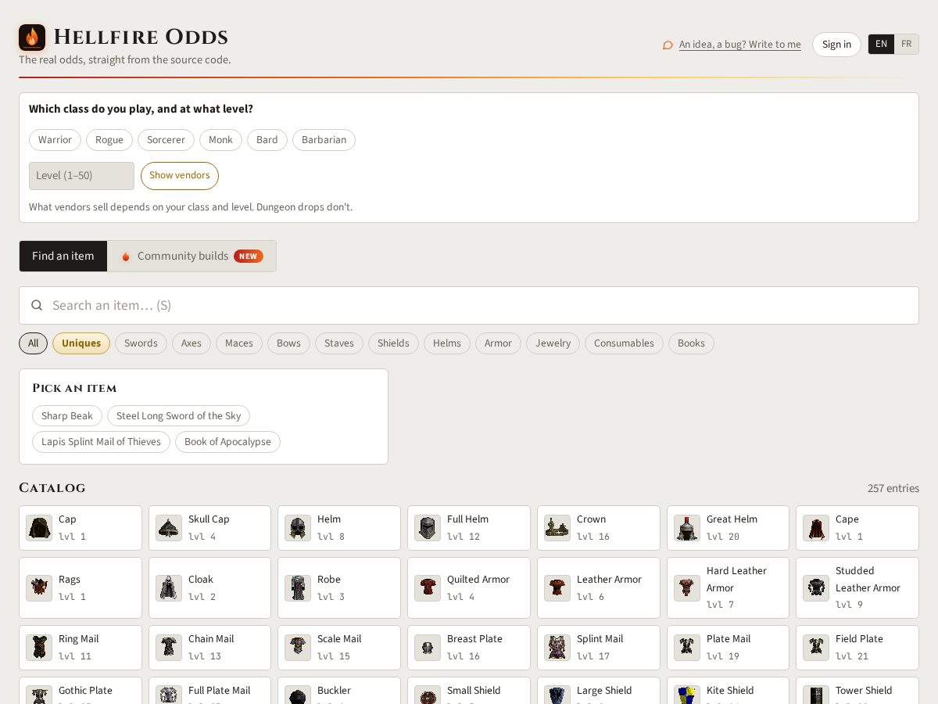The height and width of the screenshot is (704, 938).
Task: Open the Crown item icon
Action: pyautogui.click(x=557, y=528)
